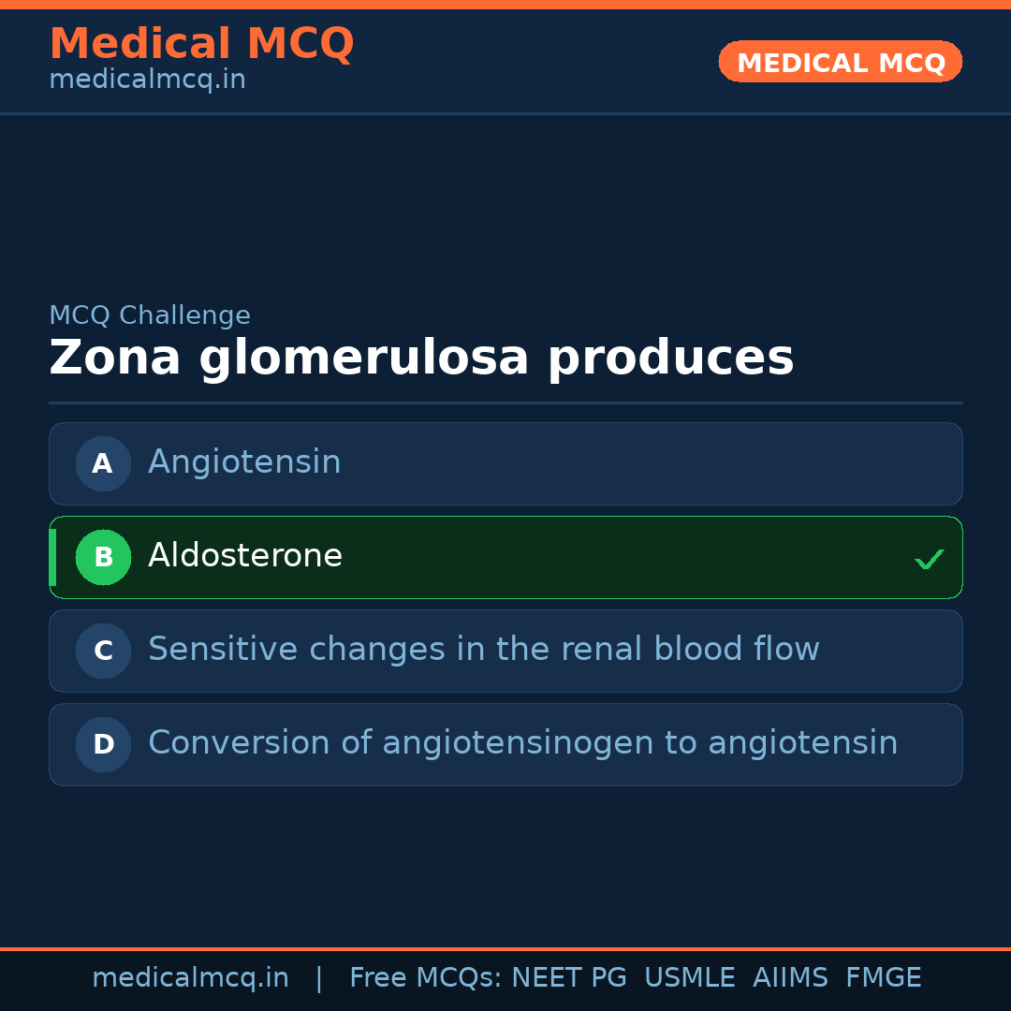Click the orange MEDICAL MCQ badge
Viewport: 1011px width, 1011px height.
pyautogui.click(x=840, y=63)
